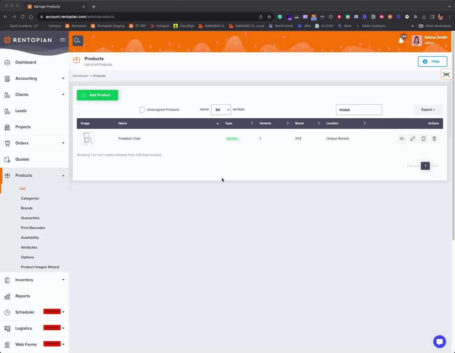
Task: Click the Add Product button
Action: click(97, 95)
